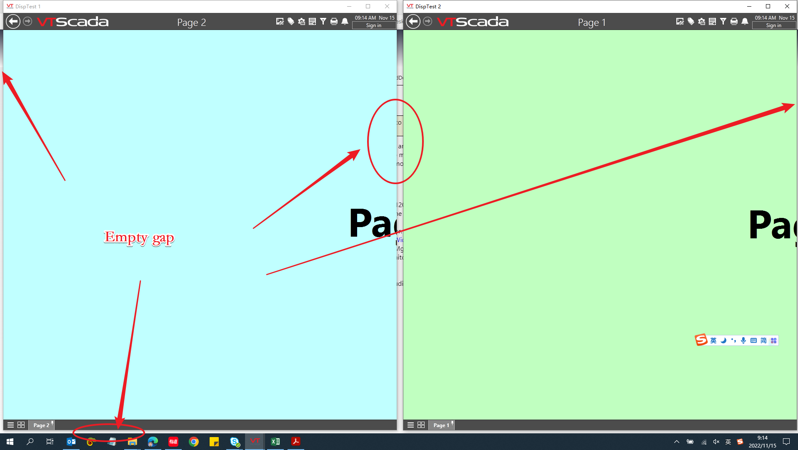Screen dimensions: 798x450
Task: Expand the page menu in DispTest 1
Action: click(x=10, y=425)
